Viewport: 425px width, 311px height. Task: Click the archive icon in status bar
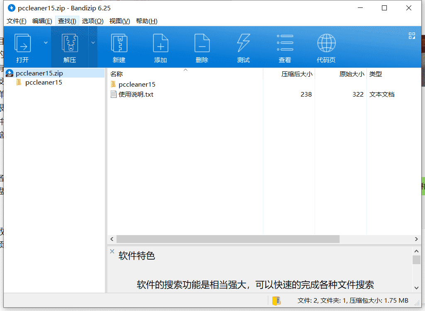tap(276, 301)
